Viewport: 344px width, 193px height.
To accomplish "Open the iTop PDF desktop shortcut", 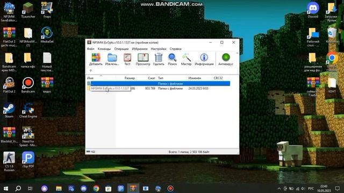I will click(x=28, y=160).
